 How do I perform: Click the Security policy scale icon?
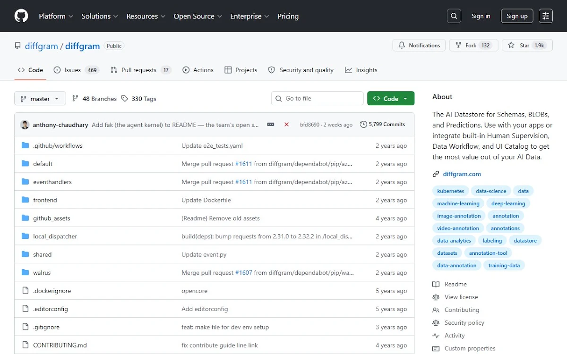pyautogui.click(x=436, y=323)
